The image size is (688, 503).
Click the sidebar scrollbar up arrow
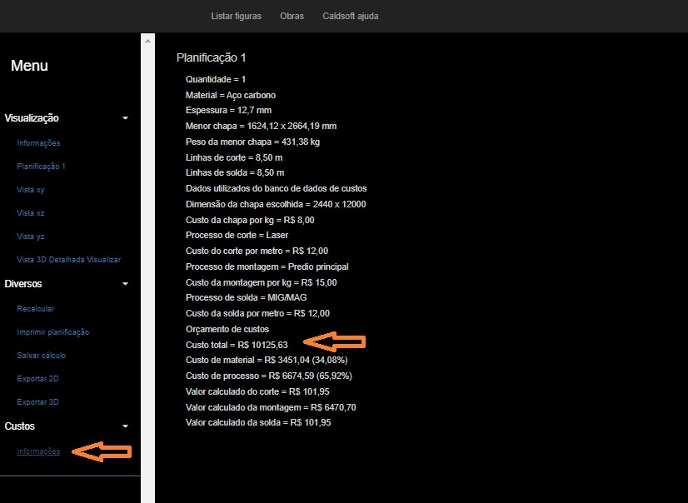148,40
